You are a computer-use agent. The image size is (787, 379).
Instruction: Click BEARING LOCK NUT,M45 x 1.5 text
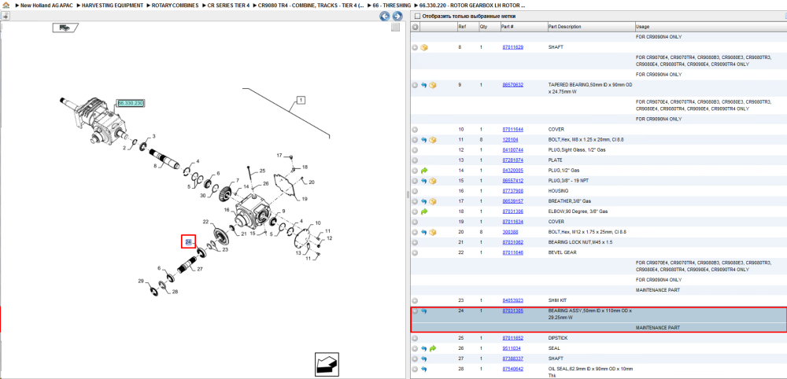click(x=580, y=242)
